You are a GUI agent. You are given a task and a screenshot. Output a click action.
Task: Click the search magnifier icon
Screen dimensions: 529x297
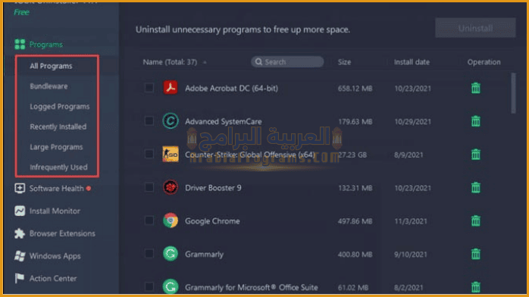click(x=258, y=61)
